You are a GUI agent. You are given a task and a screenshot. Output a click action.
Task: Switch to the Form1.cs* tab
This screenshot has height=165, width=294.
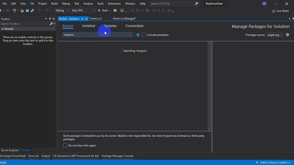point(96,18)
